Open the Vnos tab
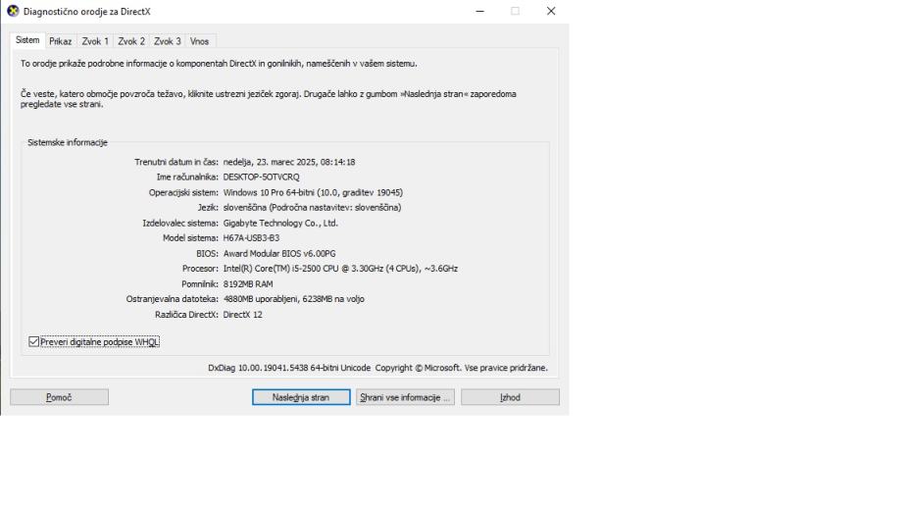Screen dimensions: 902x507 coord(200,41)
